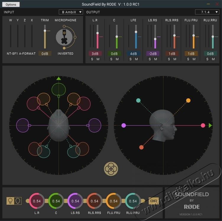Image resolution: width=222 pixels, height=221 pixels.
Task: Click the L.R 3dB gain value
Action: point(95,53)
